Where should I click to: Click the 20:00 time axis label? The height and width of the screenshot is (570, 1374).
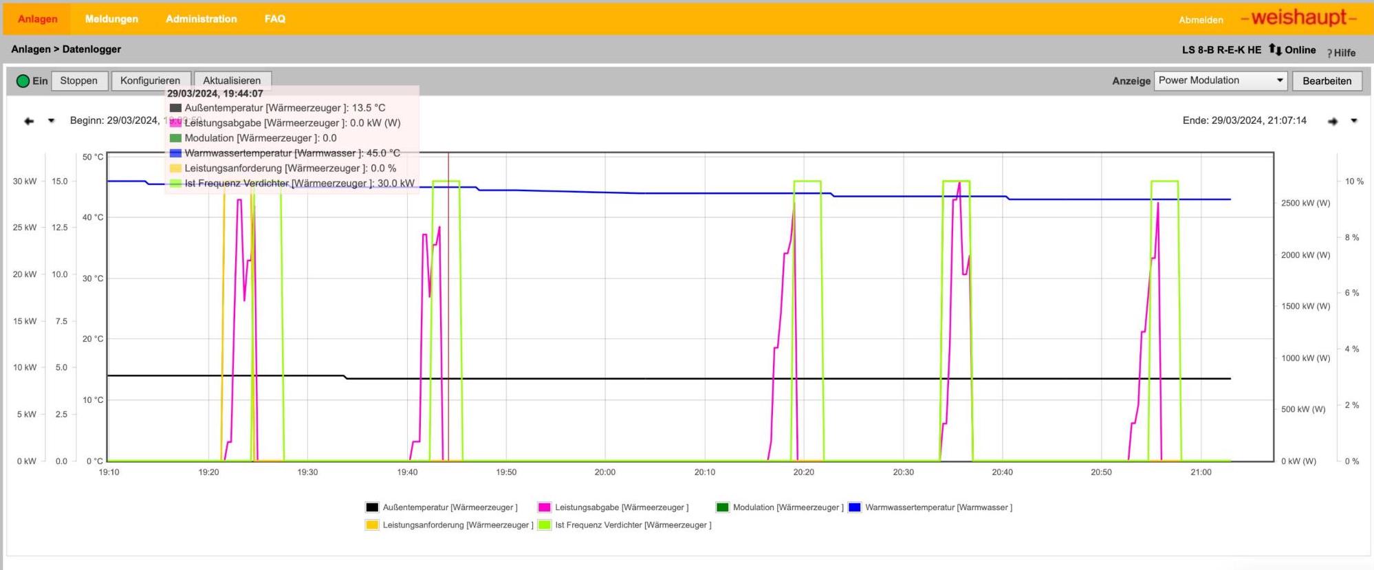click(x=605, y=472)
